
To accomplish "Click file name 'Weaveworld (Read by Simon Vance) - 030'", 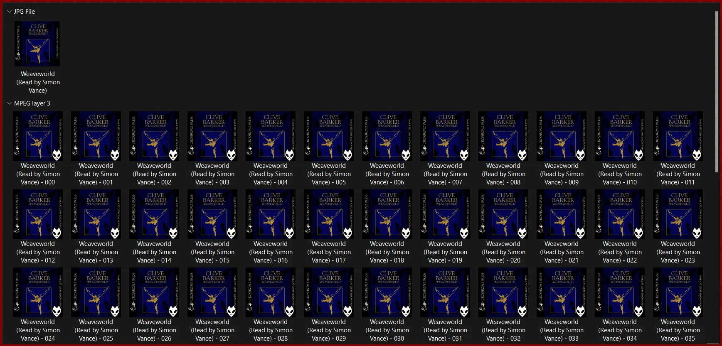I will pos(387,330).
